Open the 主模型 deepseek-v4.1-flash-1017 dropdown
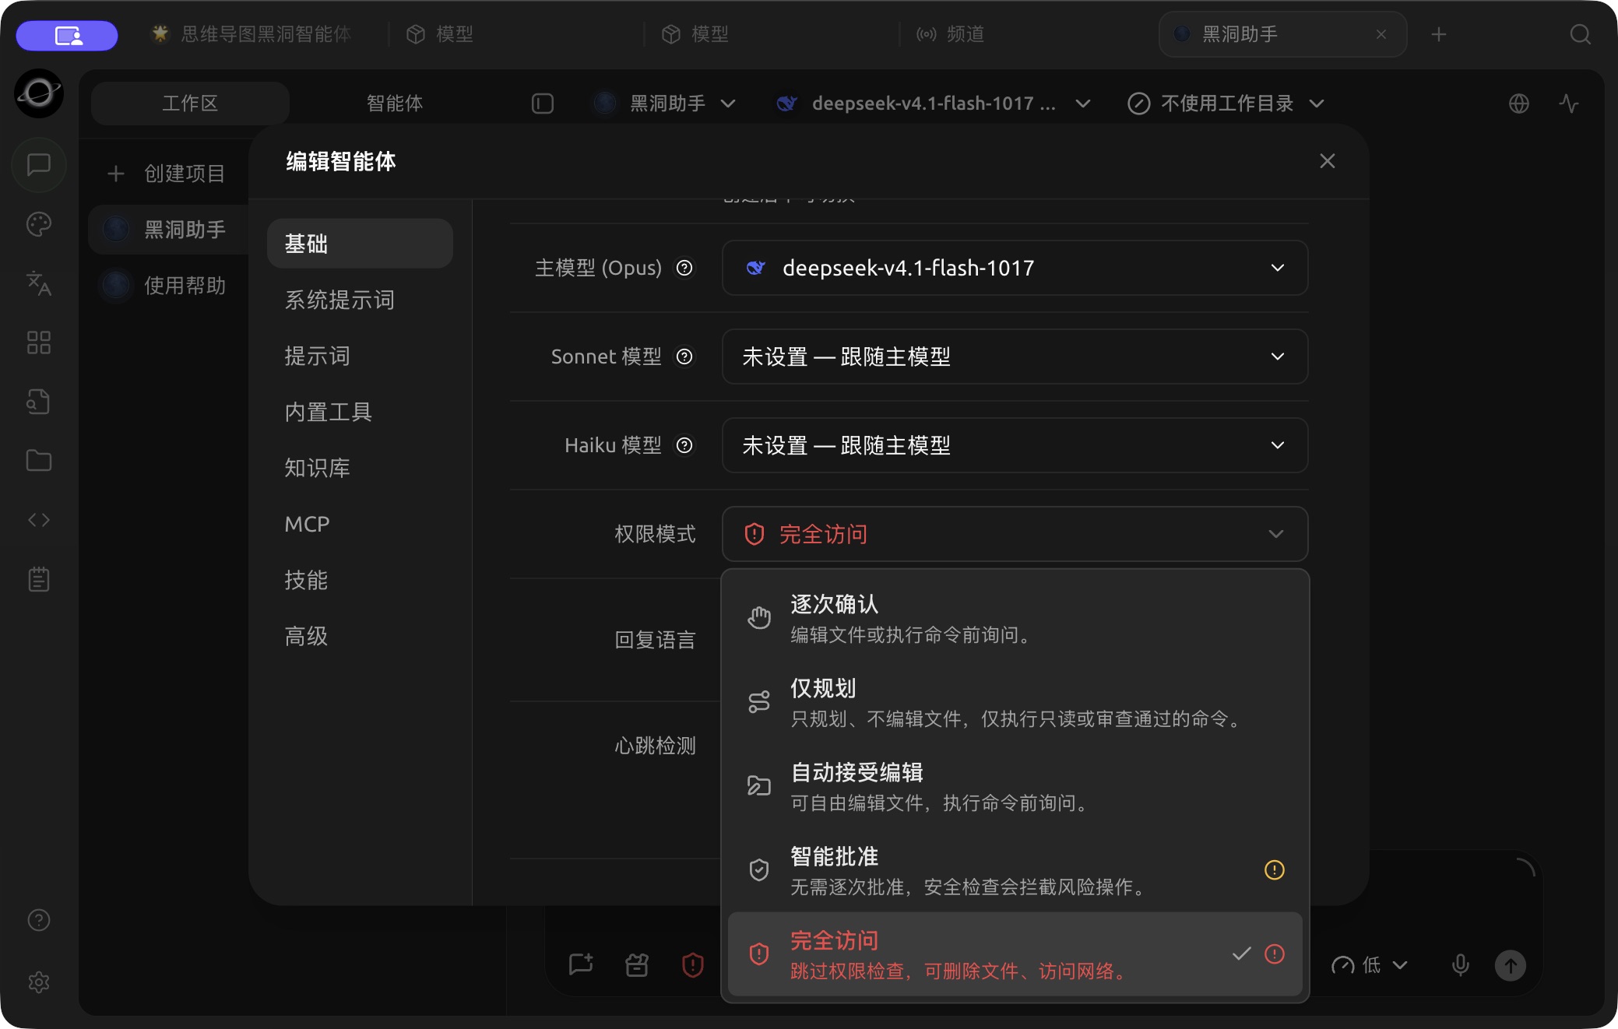This screenshot has height=1029, width=1618. [x=1015, y=268]
